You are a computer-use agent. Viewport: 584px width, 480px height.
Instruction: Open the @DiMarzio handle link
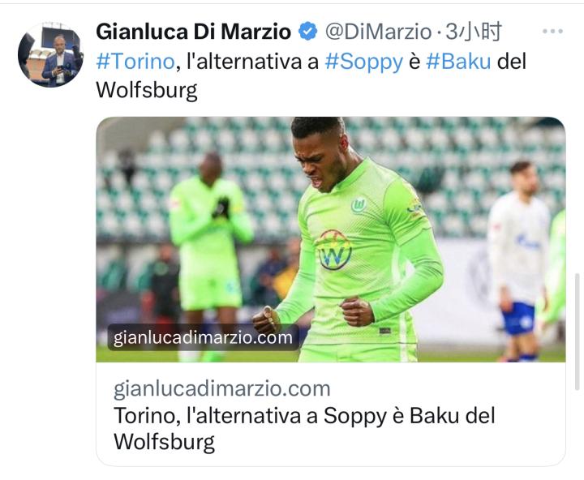[x=379, y=32]
